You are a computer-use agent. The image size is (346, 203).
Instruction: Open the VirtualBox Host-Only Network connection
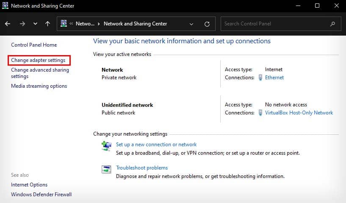click(299, 113)
